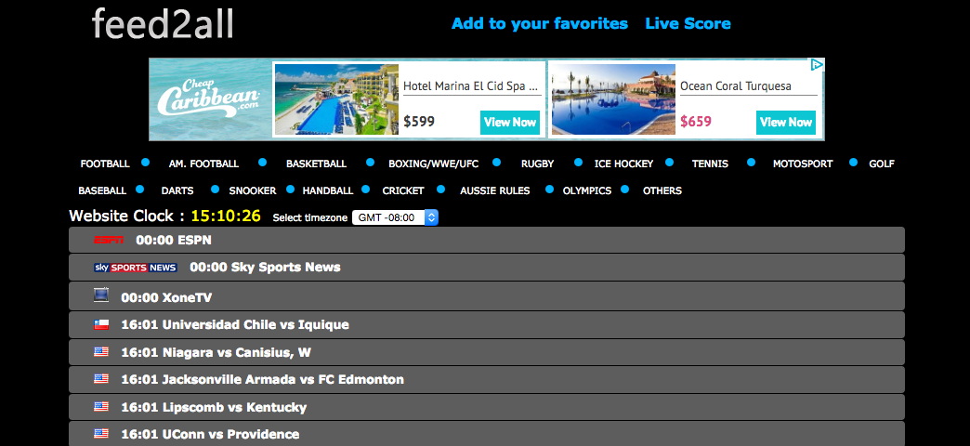The image size is (970, 446).
Task: Click the US flag beside Lipscomb vs Kentucky
Action: pos(101,406)
